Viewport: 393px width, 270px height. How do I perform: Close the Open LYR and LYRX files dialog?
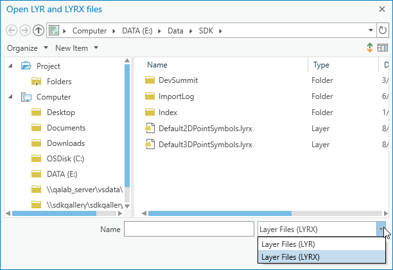(x=382, y=9)
